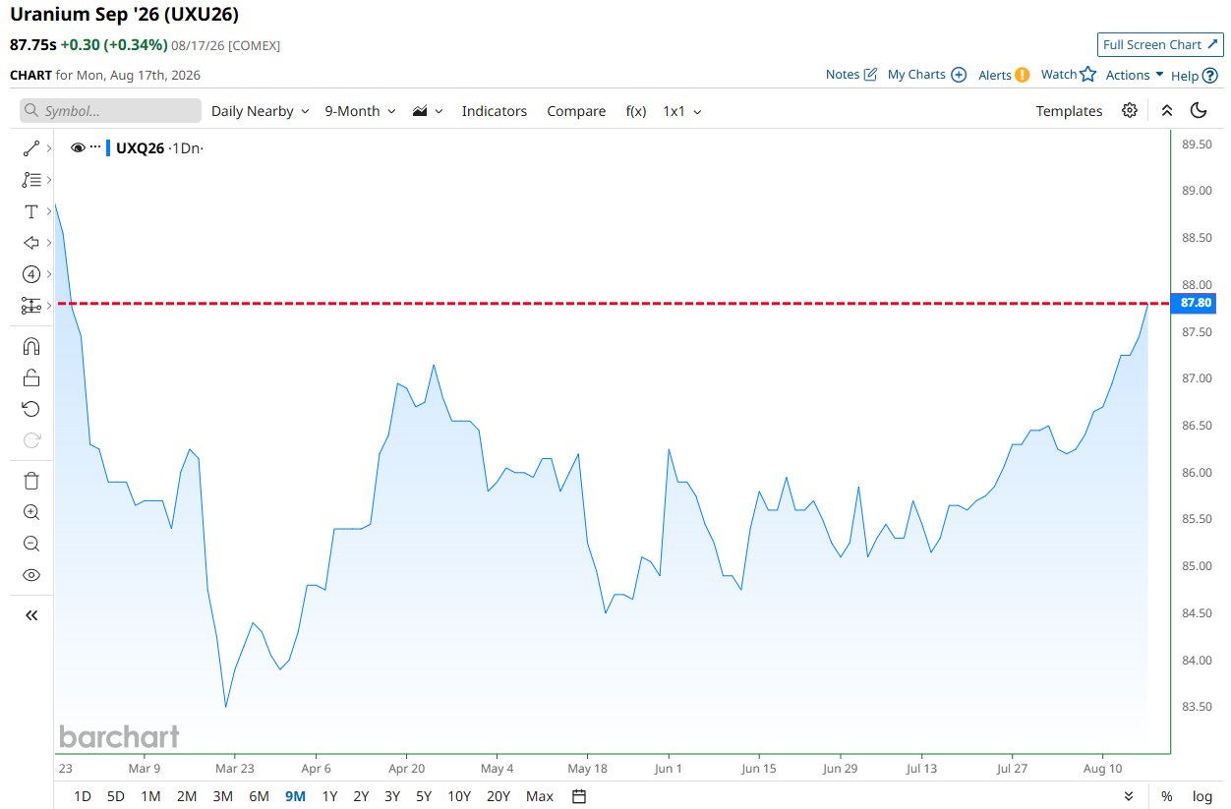Open the Daily Nearby frequency dropdown
1231x809 pixels.
(x=261, y=111)
